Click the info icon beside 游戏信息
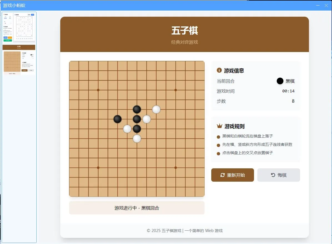The height and width of the screenshot is (244, 332). tap(219, 70)
